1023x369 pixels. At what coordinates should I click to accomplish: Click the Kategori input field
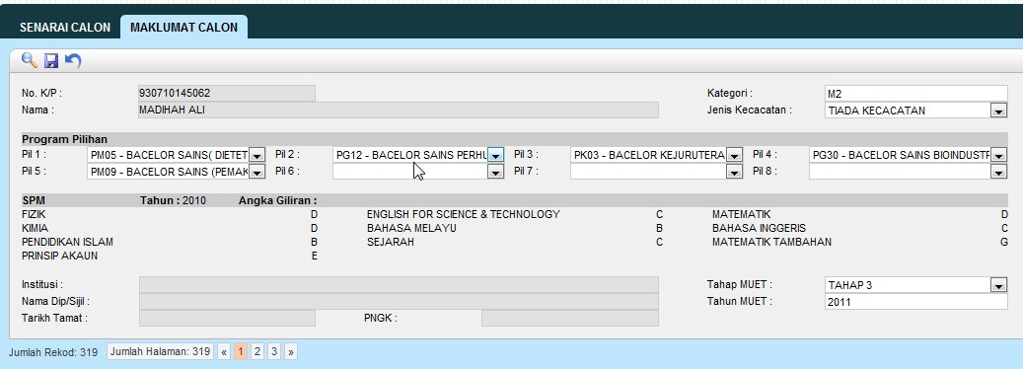click(916, 93)
